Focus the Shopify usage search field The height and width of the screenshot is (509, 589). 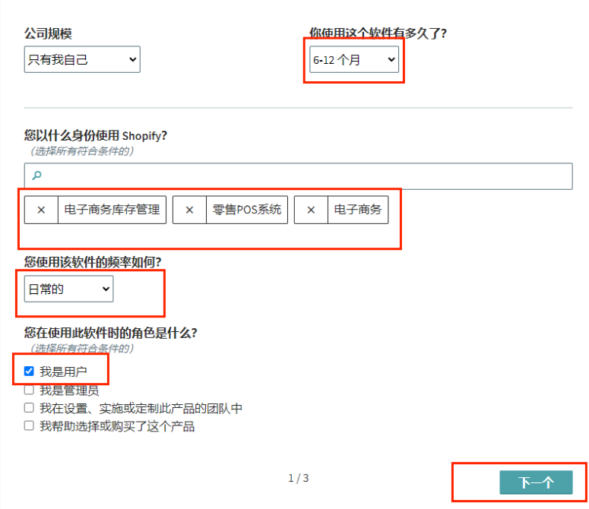coord(304,175)
